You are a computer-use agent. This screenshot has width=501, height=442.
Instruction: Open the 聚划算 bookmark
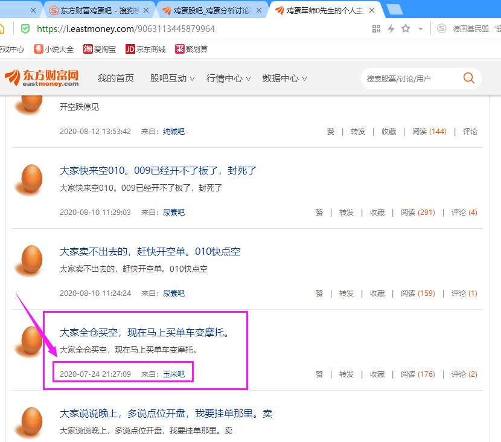point(191,50)
